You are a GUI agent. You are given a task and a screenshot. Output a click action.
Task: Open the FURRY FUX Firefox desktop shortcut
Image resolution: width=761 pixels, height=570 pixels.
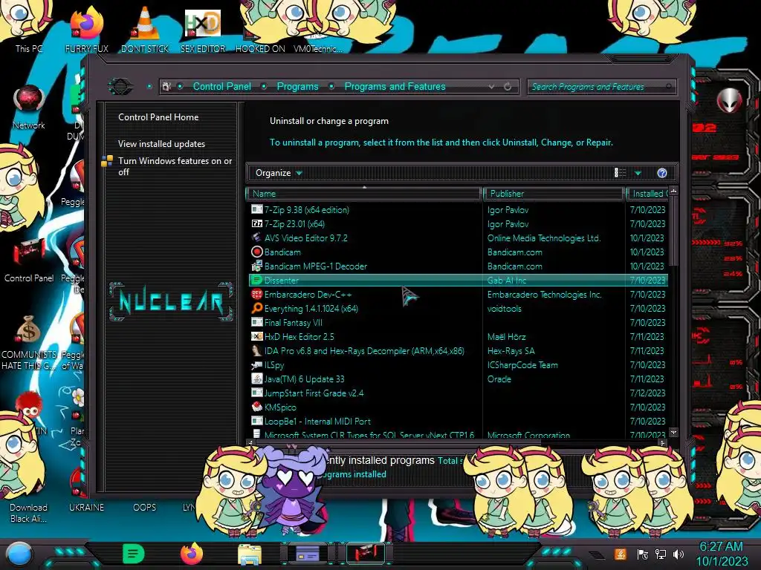click(x=87, y=30)
